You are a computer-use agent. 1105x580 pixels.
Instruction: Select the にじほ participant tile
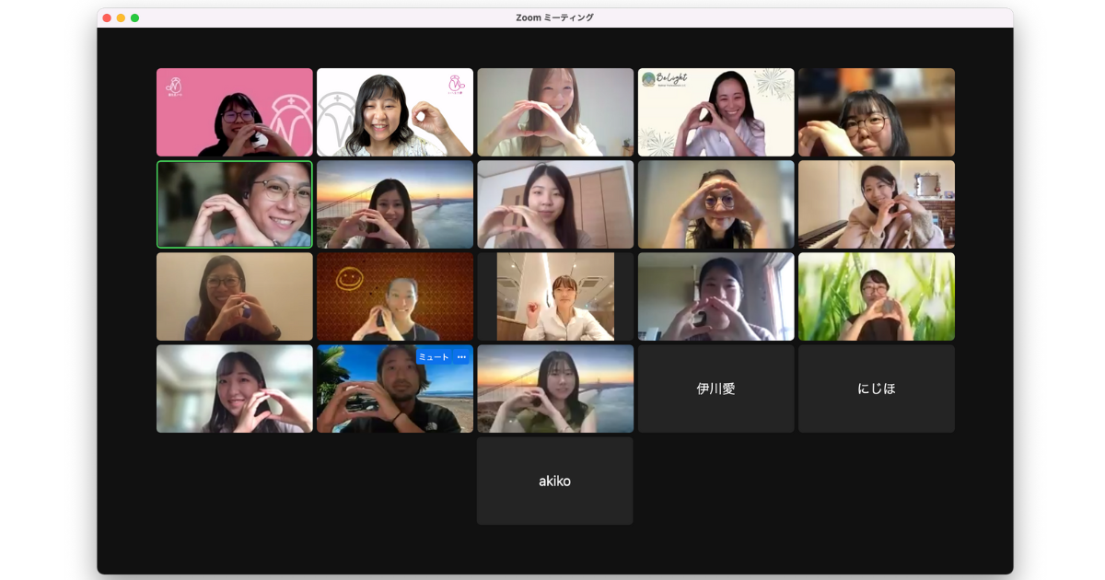coord(876,389)
